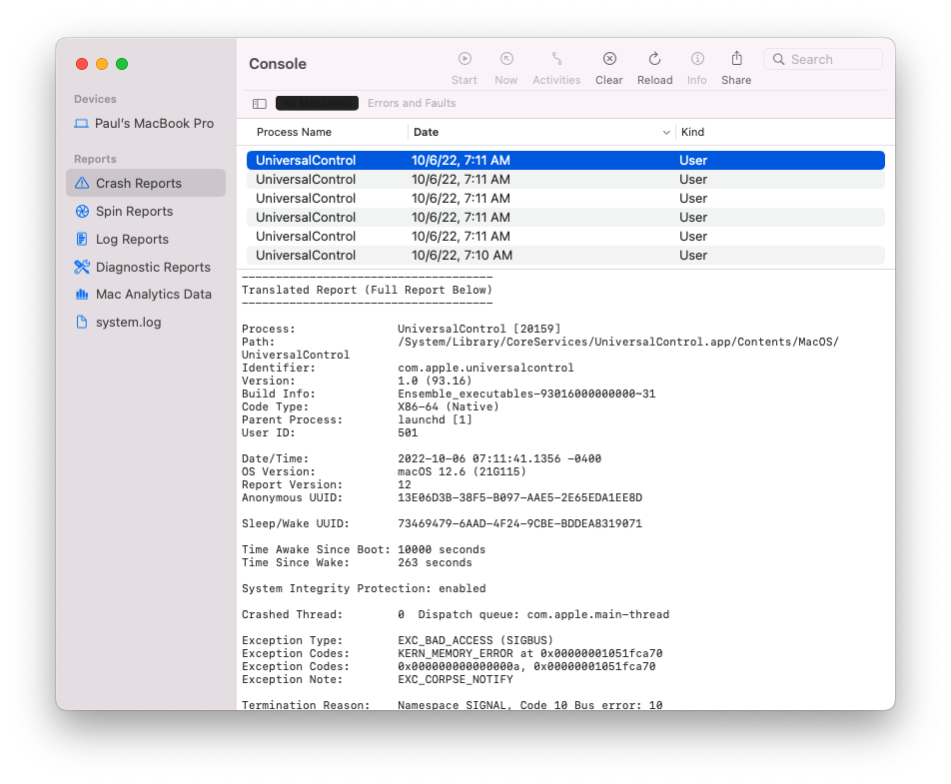Click the Sleep/Wake UUID value
The width and height of the screenshot is (951, 784).
(519, 524)
